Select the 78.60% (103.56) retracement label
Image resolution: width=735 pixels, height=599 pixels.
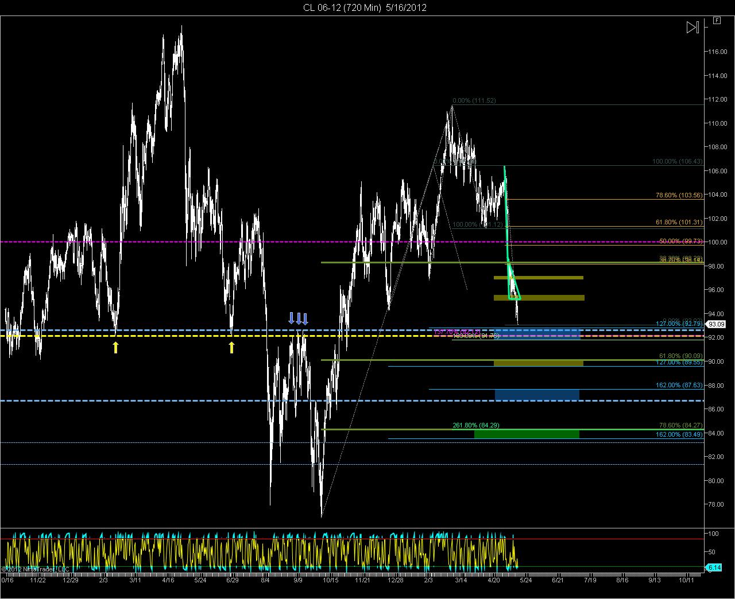click(679, 195)
